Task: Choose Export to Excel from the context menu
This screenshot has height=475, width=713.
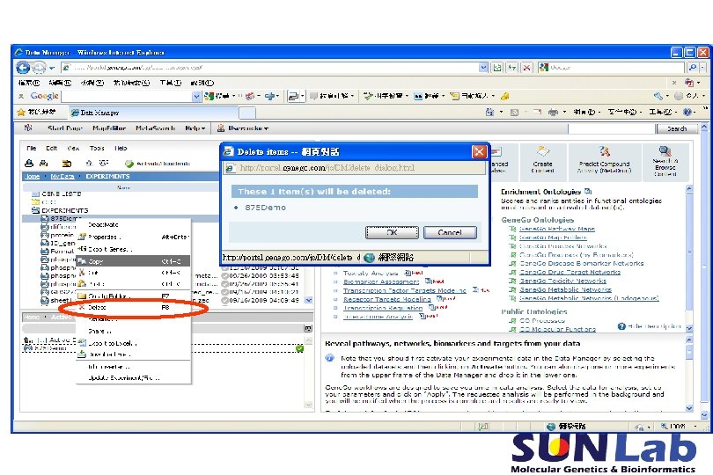Action: pos(112,343)
